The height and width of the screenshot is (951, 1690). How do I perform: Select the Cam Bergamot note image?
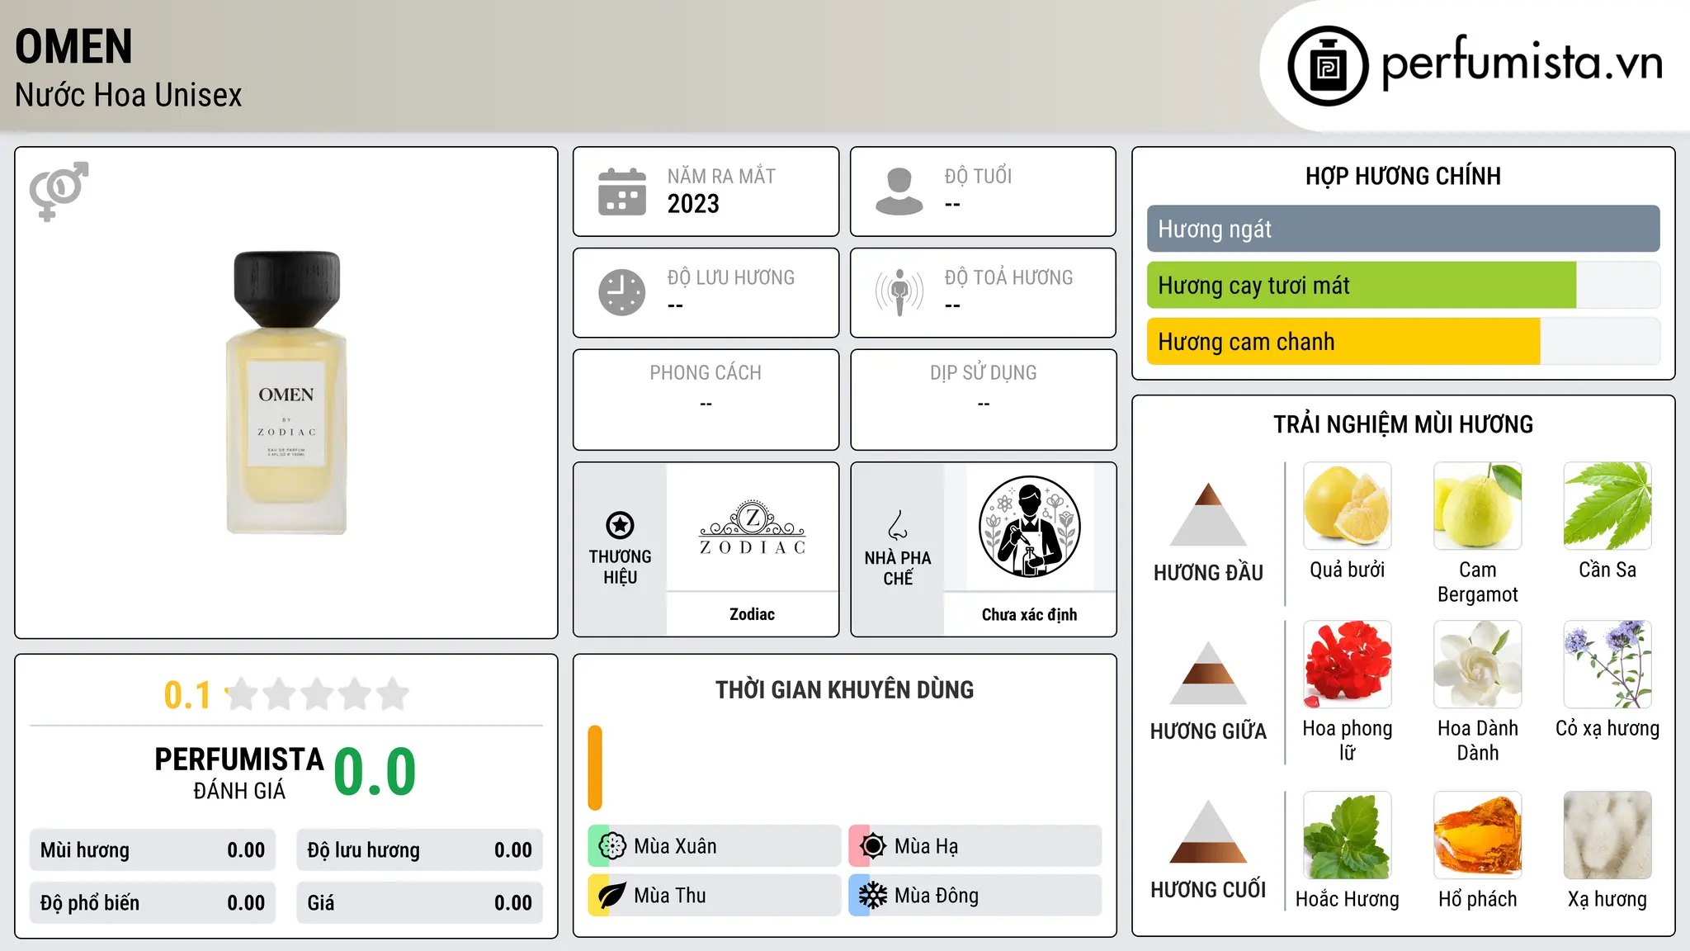click(x=1478, y=506)
